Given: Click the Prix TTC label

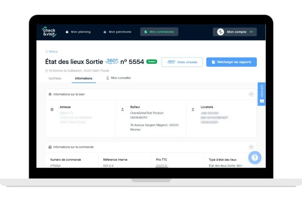Looking at the screenshot, I should point(161,160).
